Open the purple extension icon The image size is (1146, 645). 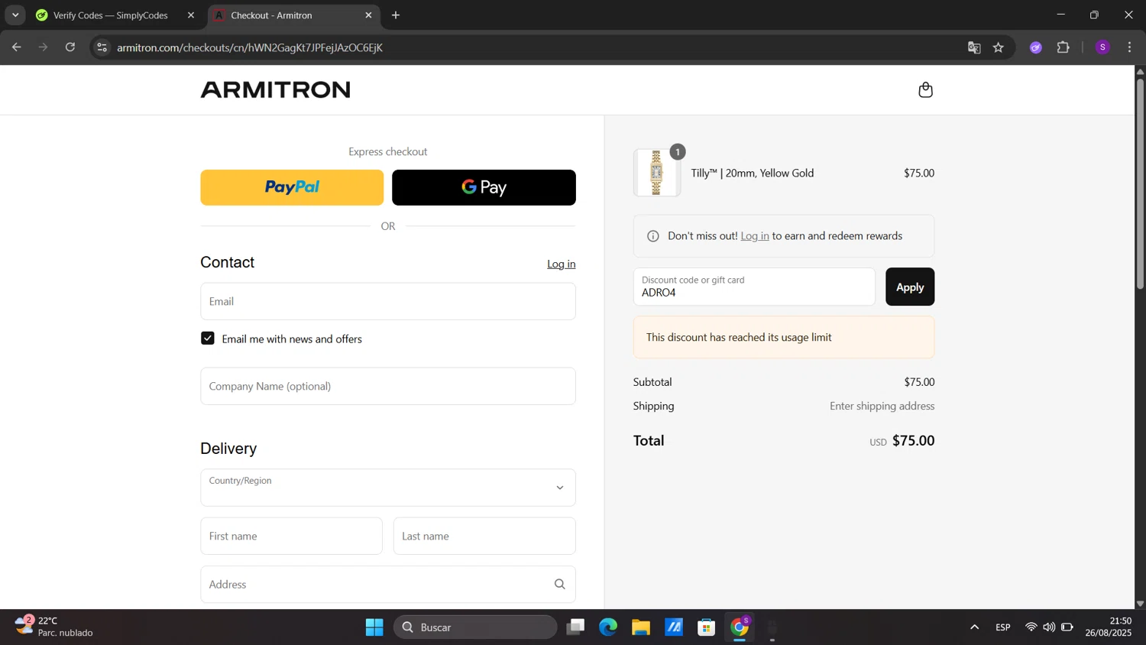click(1036, 47)
